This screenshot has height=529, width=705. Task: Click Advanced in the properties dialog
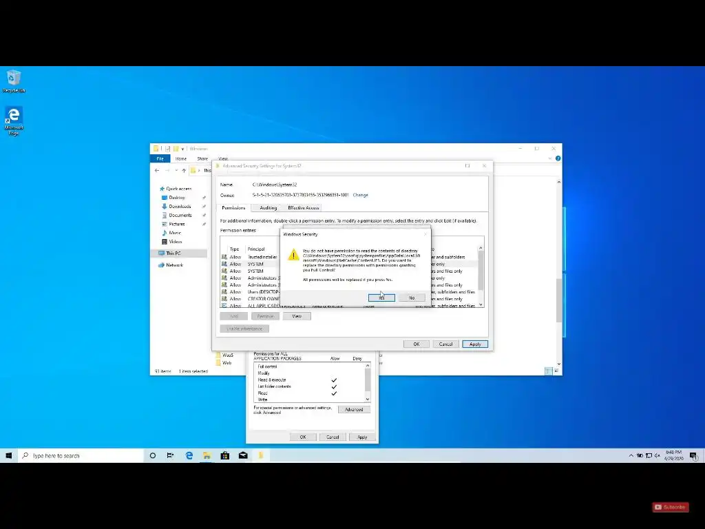coord(354,410)
